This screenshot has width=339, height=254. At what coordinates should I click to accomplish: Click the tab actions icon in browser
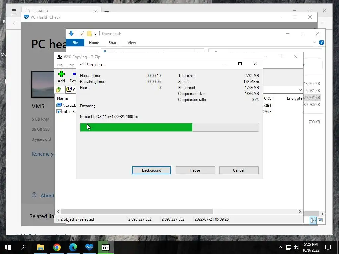[14, 12]
